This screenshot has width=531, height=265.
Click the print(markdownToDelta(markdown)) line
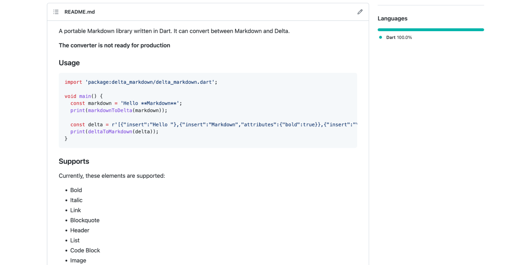(x=119, y=111)
